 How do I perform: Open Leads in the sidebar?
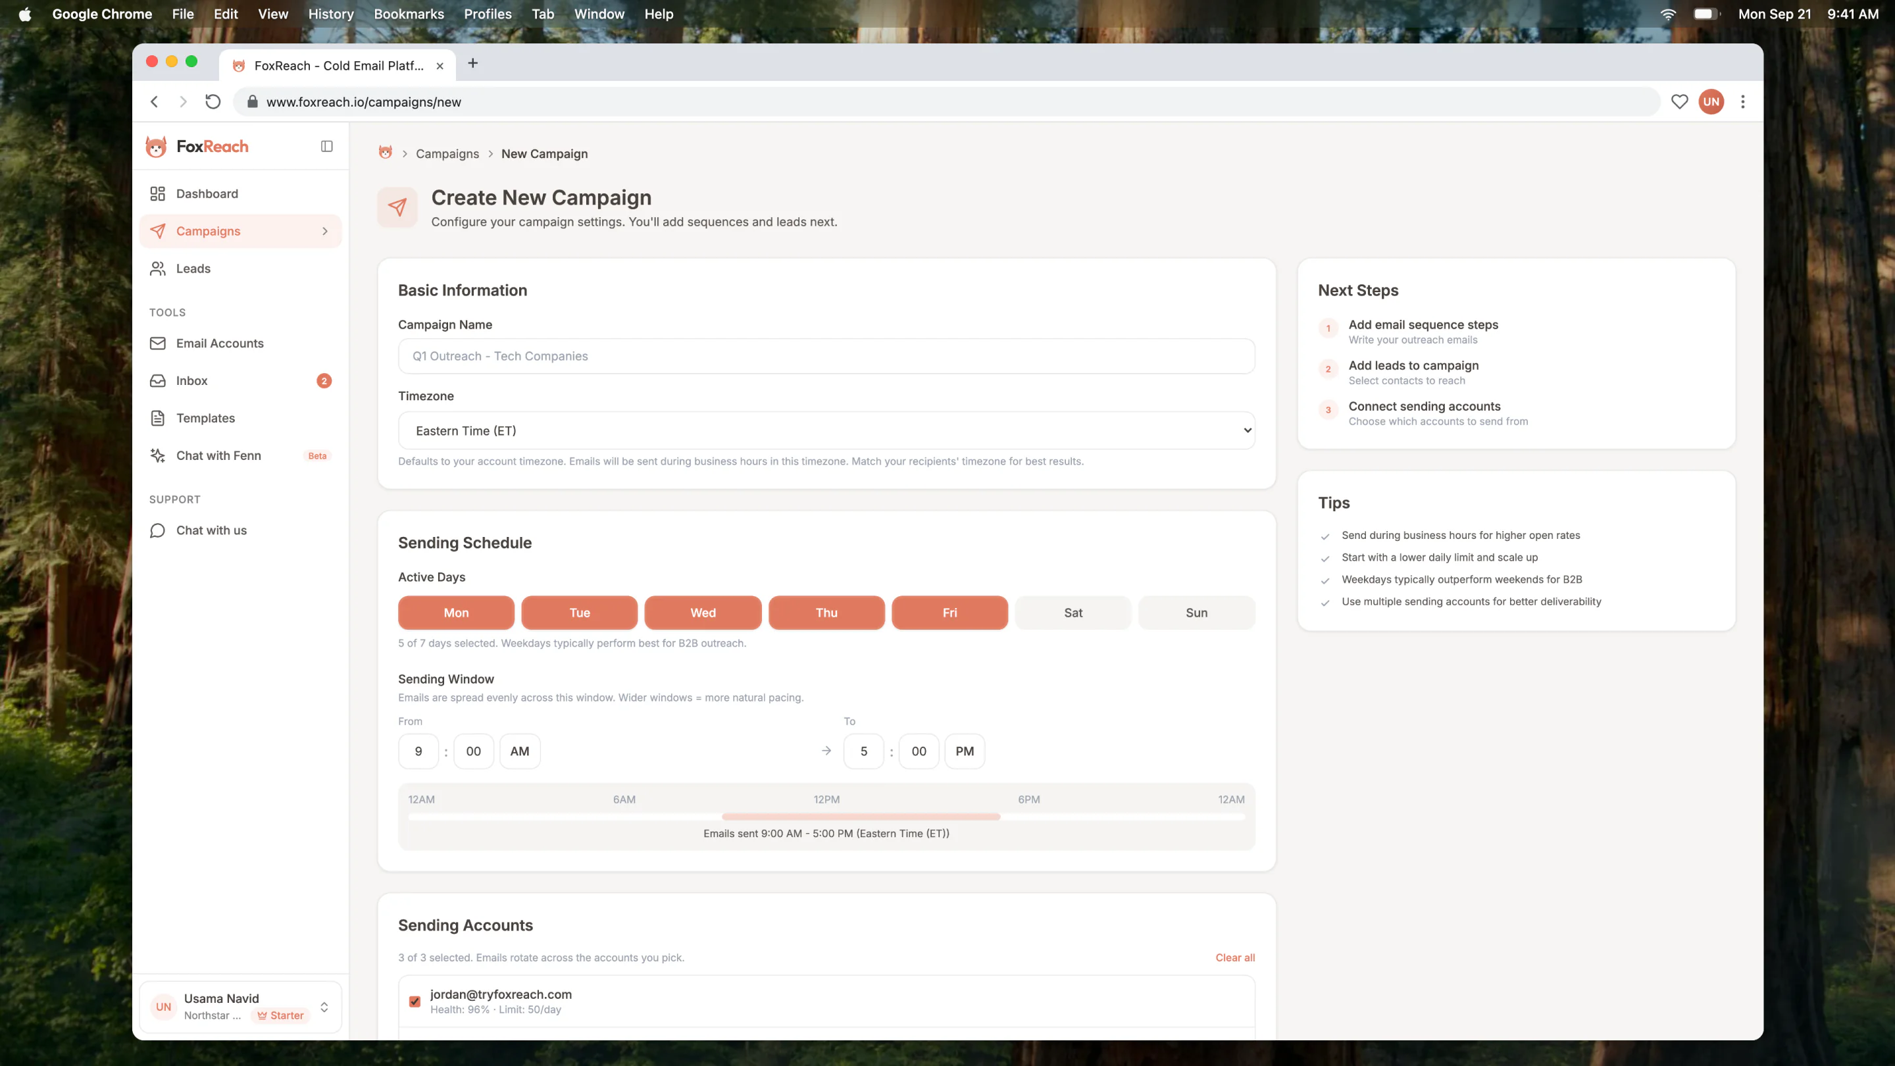point(241,268)
